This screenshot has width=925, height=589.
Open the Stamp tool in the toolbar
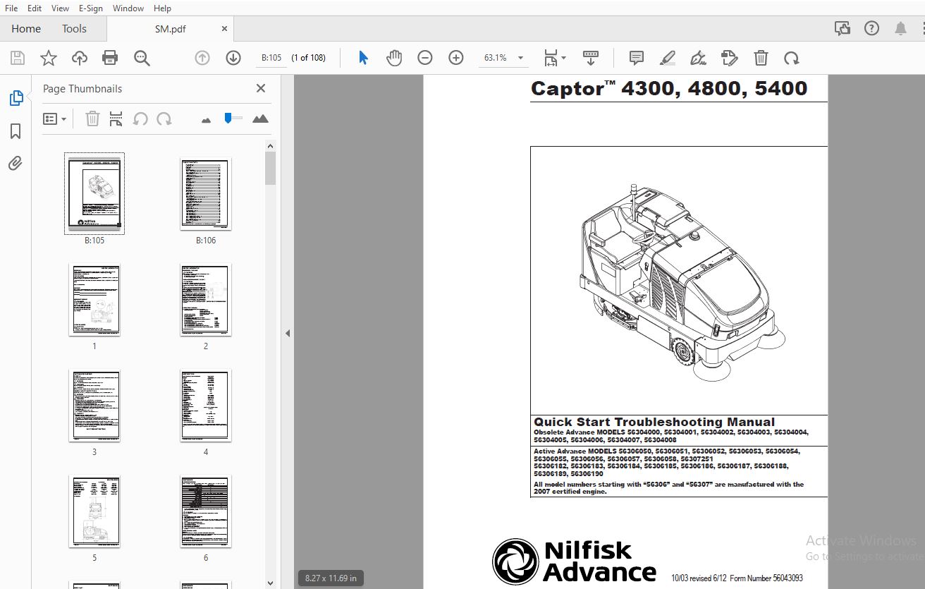[729, 58]
